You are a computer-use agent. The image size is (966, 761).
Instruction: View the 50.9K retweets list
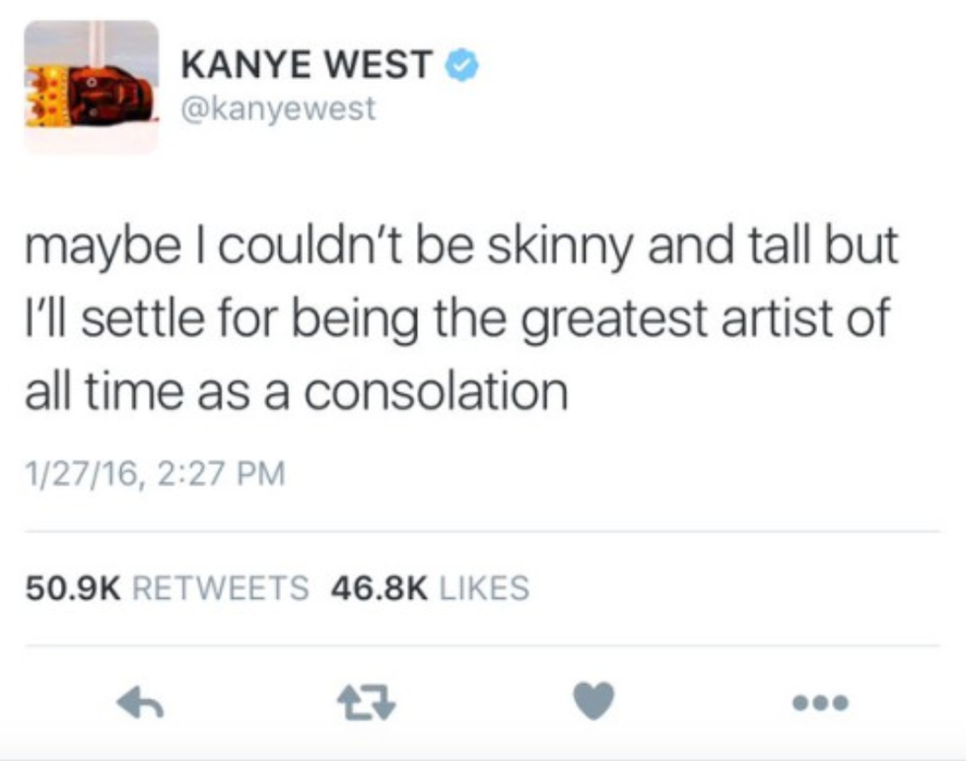point(167,587)
